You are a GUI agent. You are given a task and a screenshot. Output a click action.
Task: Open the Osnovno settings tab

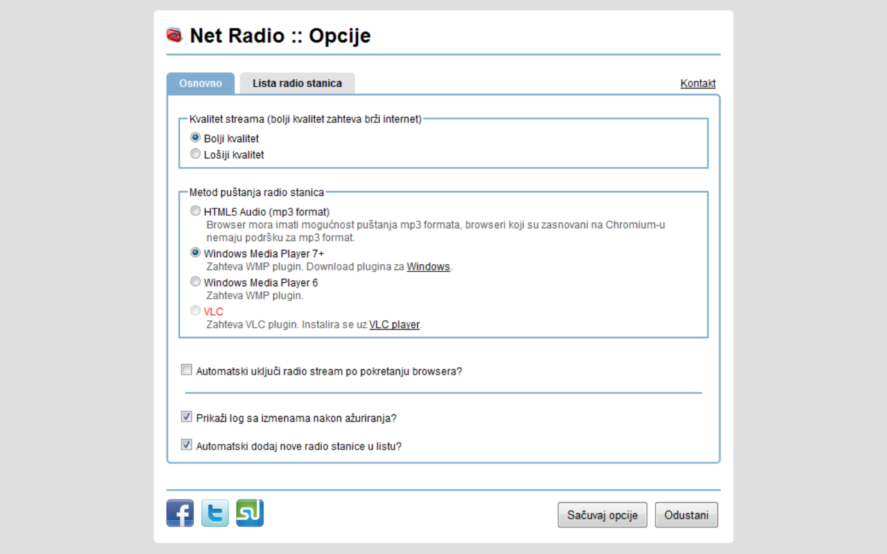click(200, 82)
